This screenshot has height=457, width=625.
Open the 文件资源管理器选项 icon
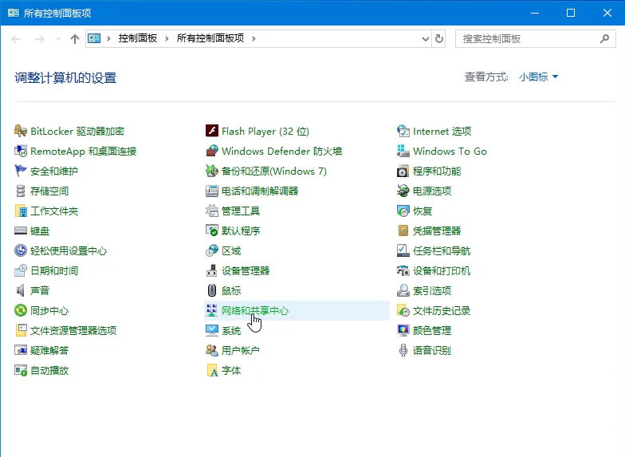(21, 330)
